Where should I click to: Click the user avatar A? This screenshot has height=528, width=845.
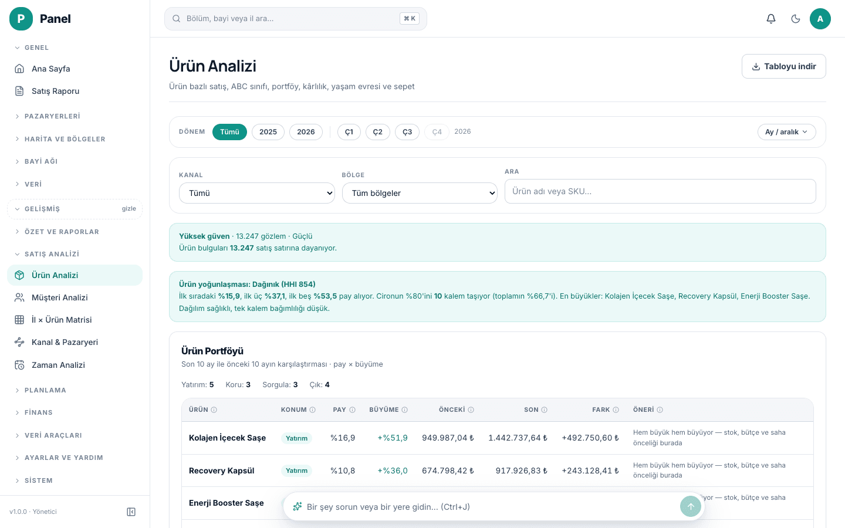820,19
